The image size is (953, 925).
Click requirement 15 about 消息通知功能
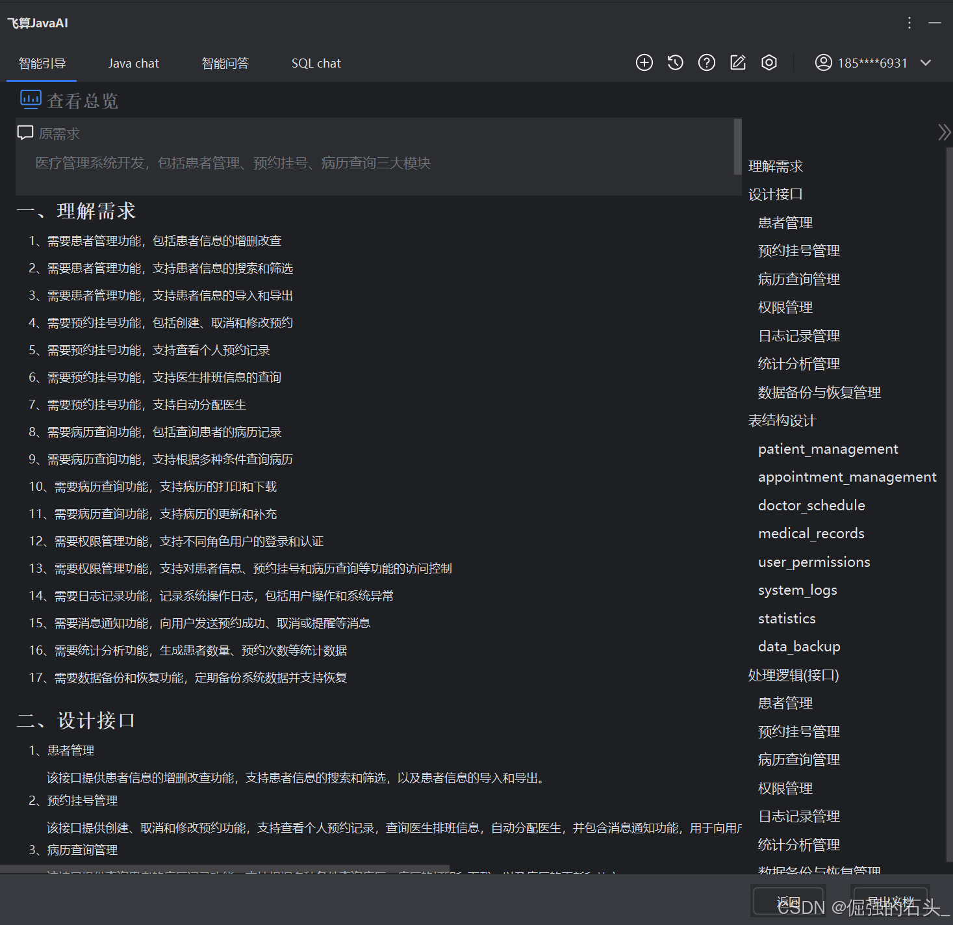[199, 623]
